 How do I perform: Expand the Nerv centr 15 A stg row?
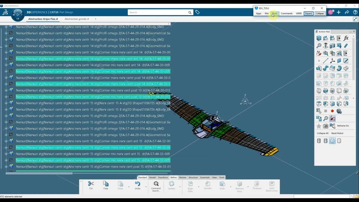(6, 103)
